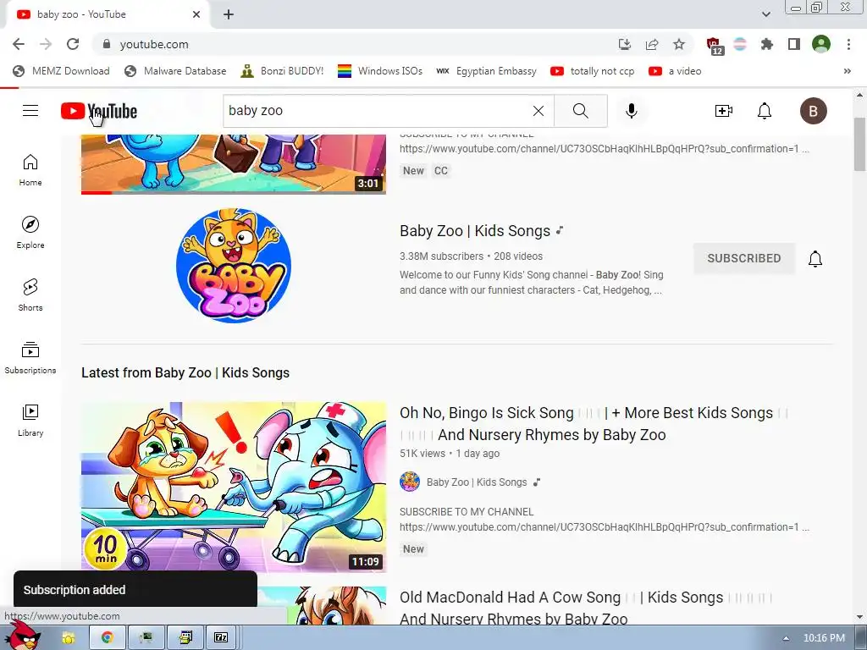Go back with browser back arrow
This screenshot has width=867, height=650.
(x=19, y=44)
